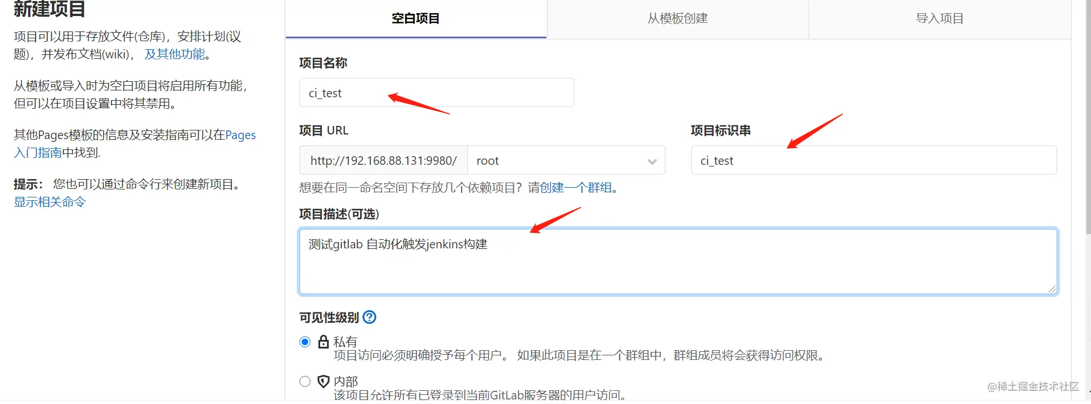Click the 可见性级别 label
The width and height of the screenshot is (1091, 404).
coord(329,318)
